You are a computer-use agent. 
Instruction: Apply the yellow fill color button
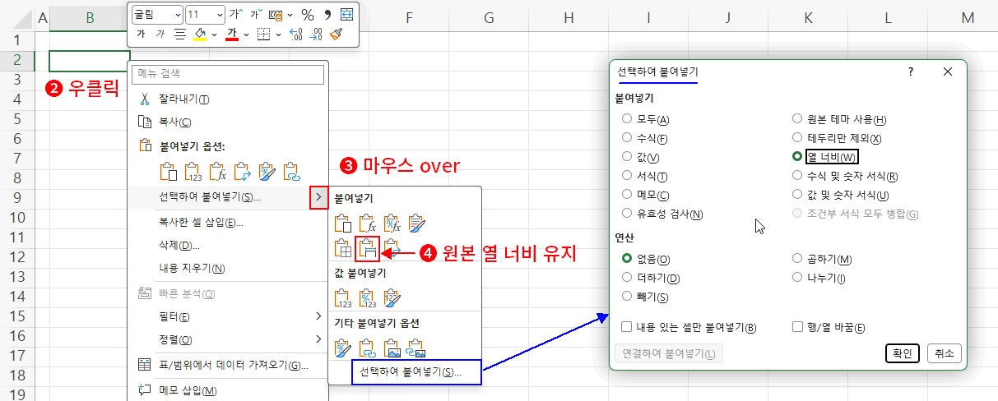pyautogui.click(x=199, y=34)
